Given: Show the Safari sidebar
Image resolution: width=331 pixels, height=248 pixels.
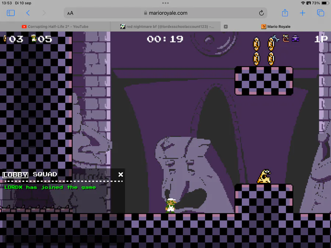Looking at the screenshot, I should tap(11, 13).
